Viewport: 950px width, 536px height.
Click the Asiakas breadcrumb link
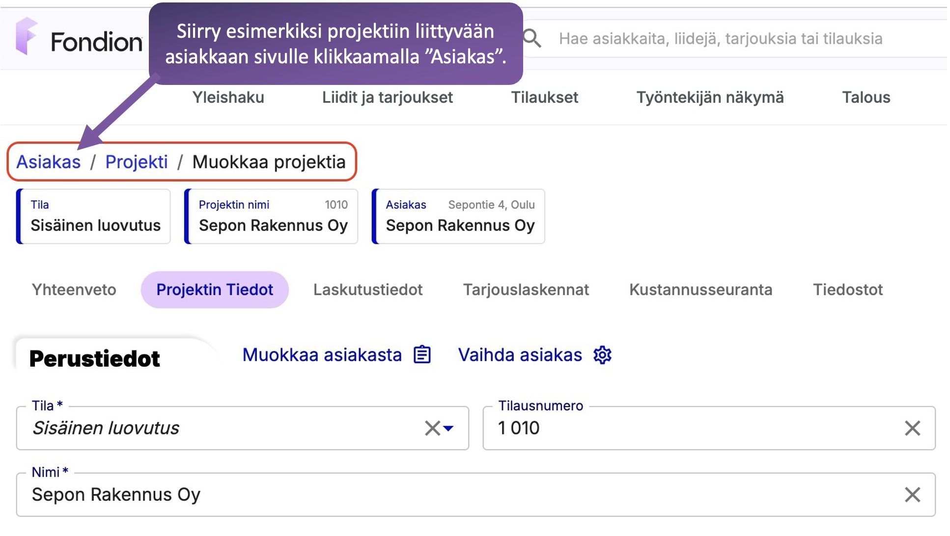(48, 162)
